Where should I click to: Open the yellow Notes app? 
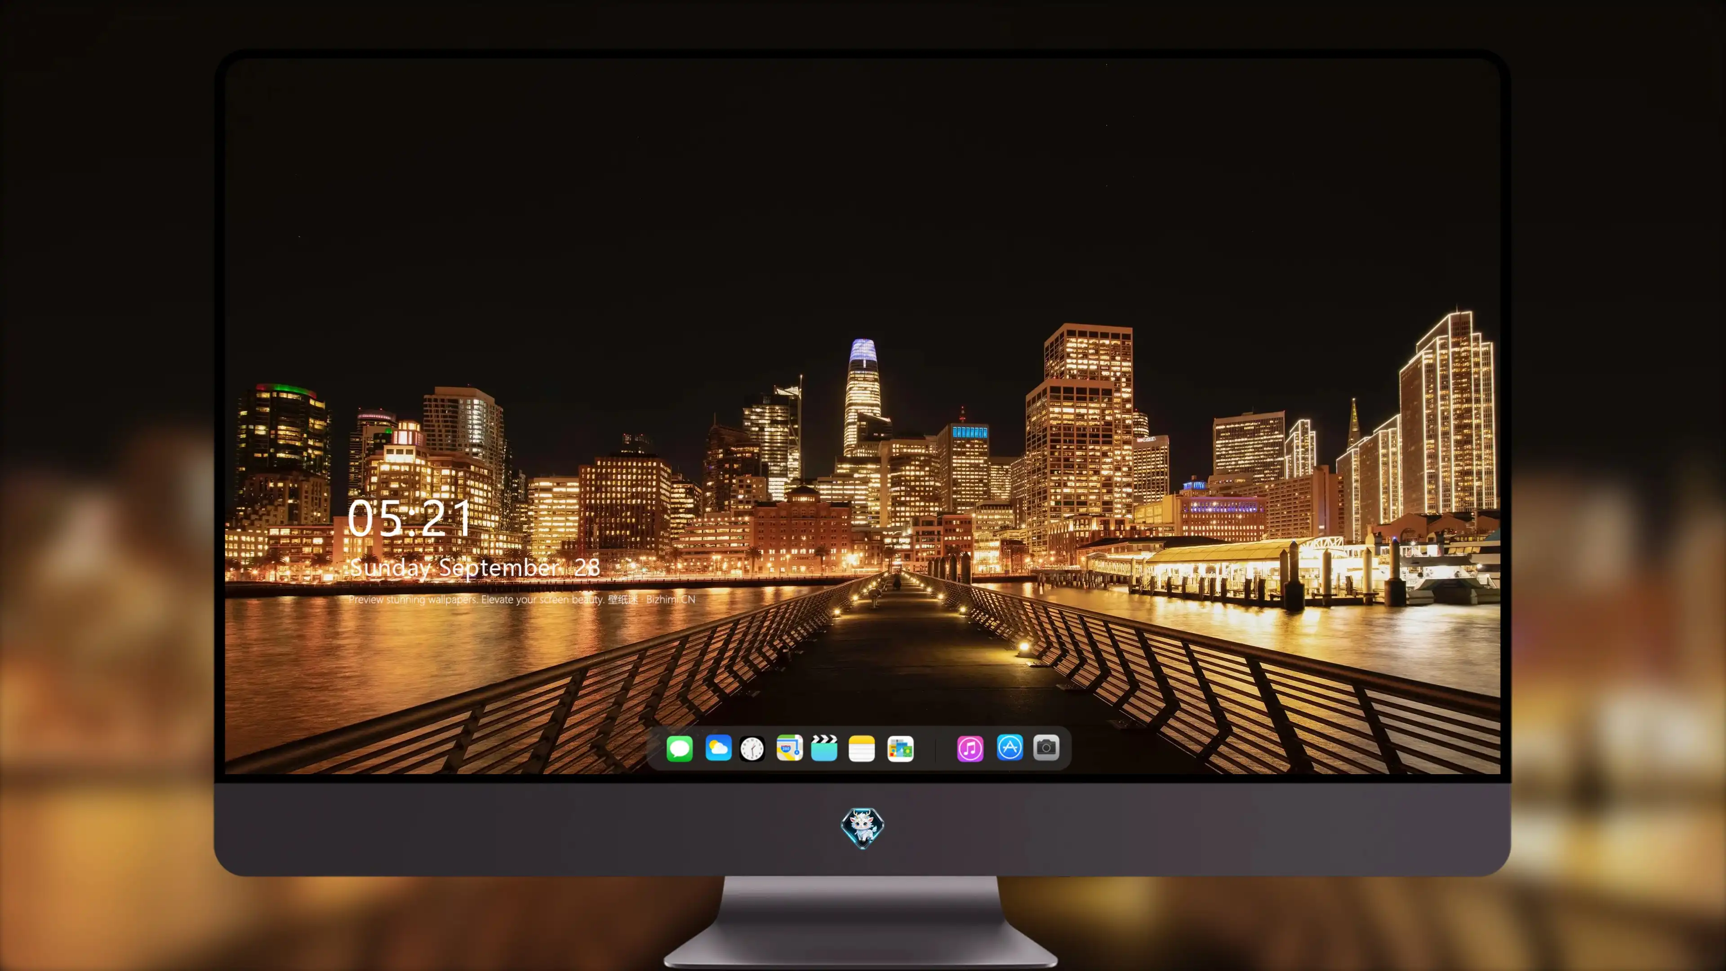862,748
